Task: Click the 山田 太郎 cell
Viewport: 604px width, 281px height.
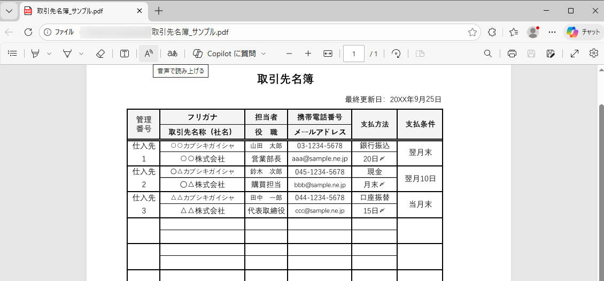Action: 266,146
